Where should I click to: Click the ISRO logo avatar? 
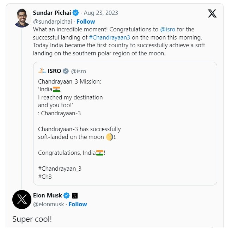point(42,71)
